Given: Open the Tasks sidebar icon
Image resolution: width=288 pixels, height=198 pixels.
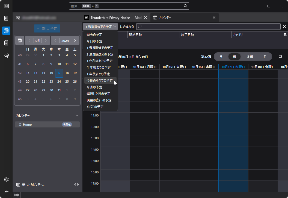Looking at the screenshot, I should (6, 43).
